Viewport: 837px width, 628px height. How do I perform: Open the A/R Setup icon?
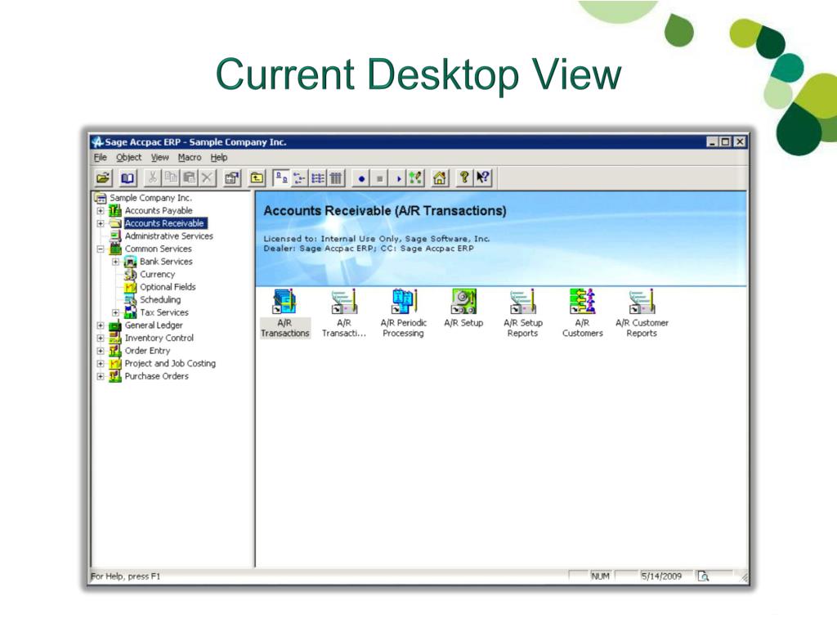coord(463,308)
